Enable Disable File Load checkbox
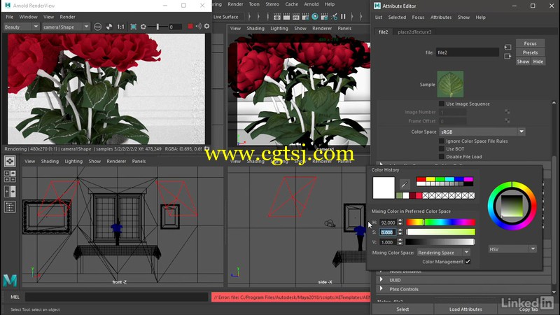Screen dimensions: 560x315 click(442, 156)
